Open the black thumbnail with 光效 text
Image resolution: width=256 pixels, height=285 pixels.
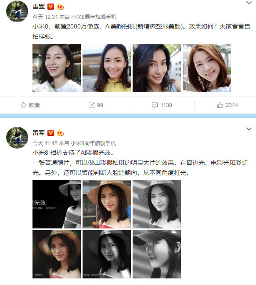pos(57,204)
